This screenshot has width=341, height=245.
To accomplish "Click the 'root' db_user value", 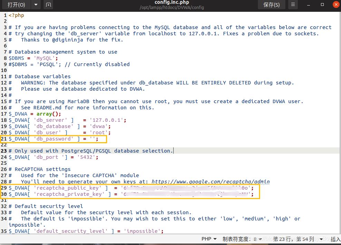I will pos(99,133).
